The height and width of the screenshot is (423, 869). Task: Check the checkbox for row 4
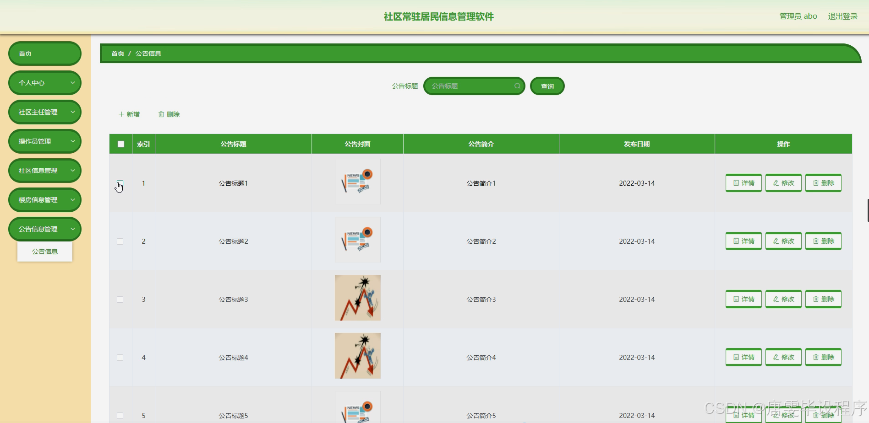click(x=120, y=358)
